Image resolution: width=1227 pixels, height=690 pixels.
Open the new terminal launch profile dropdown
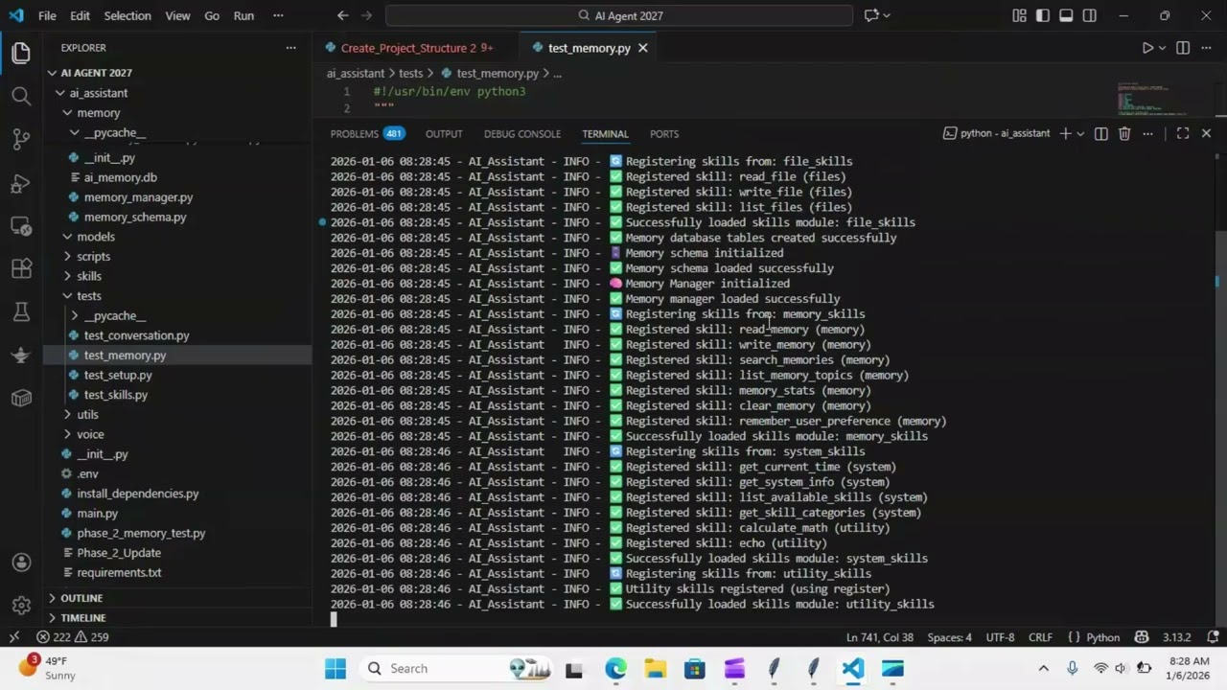pos(1080,133)
